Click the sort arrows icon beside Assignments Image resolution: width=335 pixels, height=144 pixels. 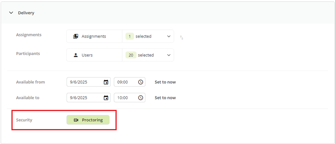[x=182, y=38]
